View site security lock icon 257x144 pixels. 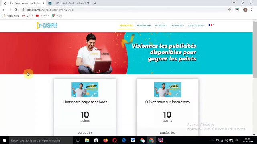[23, 10]
